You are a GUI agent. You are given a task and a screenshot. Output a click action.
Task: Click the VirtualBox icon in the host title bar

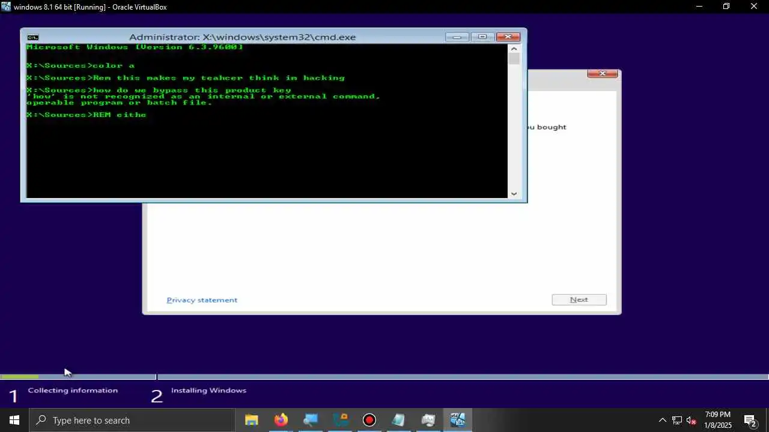point(6,7)
